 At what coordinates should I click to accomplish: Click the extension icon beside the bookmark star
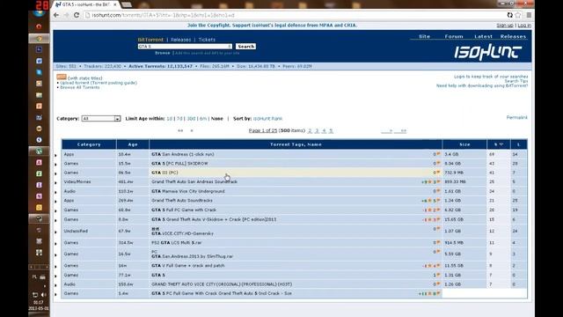(510, 15)
